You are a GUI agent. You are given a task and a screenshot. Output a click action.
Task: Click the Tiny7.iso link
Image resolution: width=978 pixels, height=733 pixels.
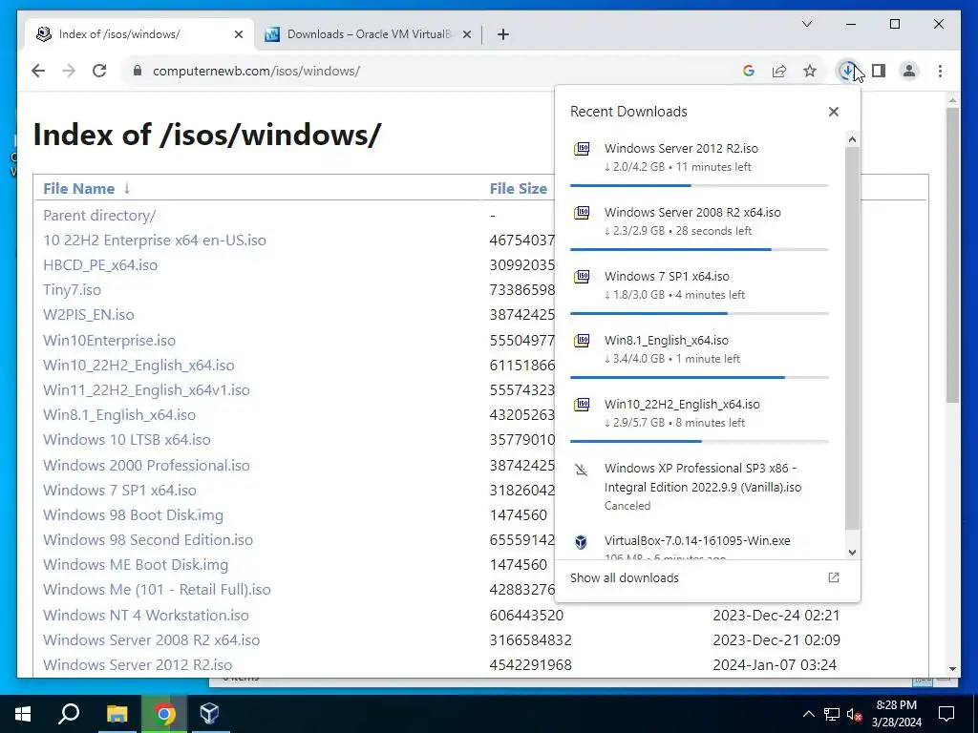[x=72, y=290]
